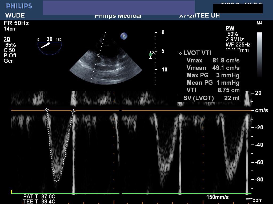The width and height of the screenshot is (273, 204).
Task: Click the depth scale marker 10
Action: 164,70
